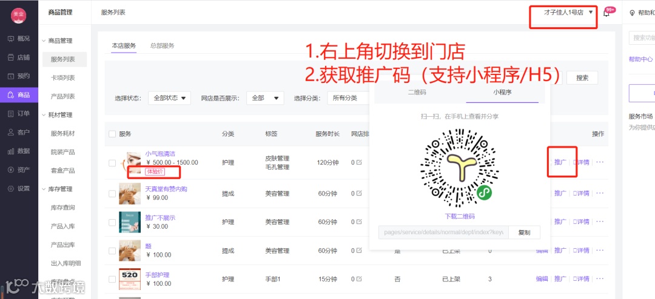
Task: Edit shop ranking icon for 推广不展示 row
Action: 359,222
